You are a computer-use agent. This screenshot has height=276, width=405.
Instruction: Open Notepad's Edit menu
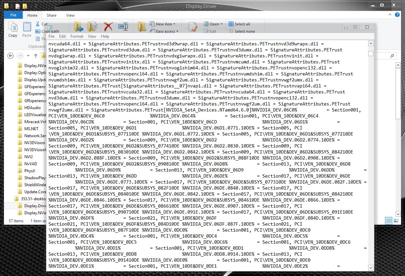(62, 36)
